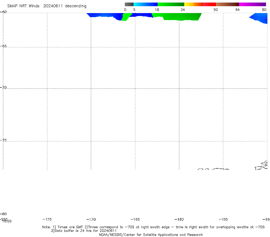The width and height of the screenshot is (270, 237).
Task: Select the red segment of the color bar
Action: pos(209,4)
